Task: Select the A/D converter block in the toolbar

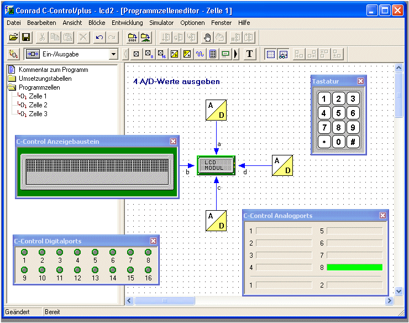Action: 174,54
